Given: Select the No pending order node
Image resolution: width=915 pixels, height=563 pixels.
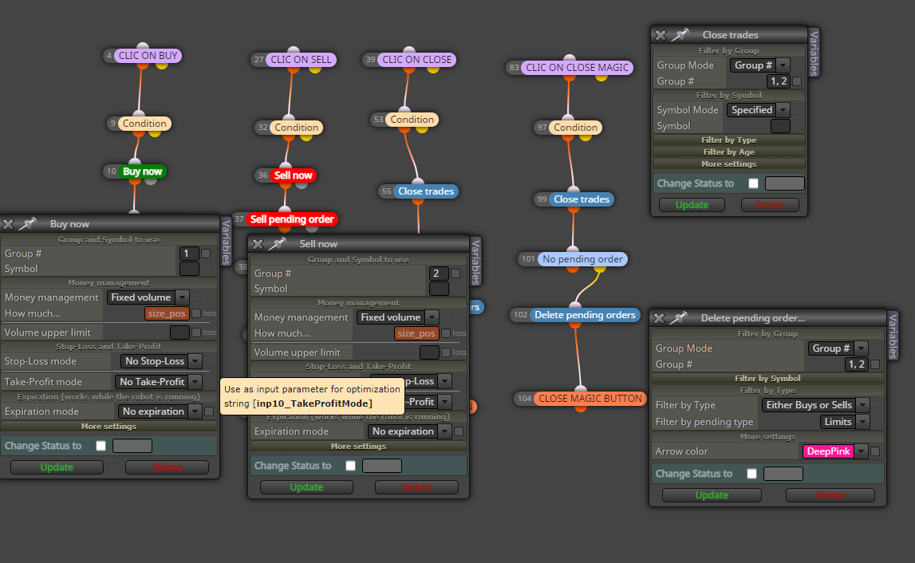Looking at the screenshot, I should (x=582, y=258).
